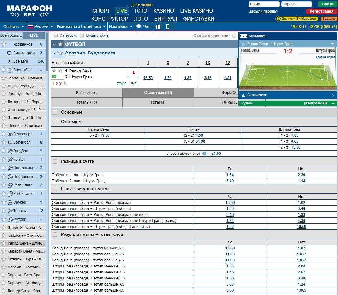
Task: Open the mobile version phone icon
Action: pyautogui.click(x=168, y=27)
